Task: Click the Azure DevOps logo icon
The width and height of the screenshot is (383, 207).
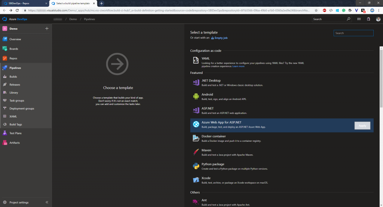Action: tap(4, 19)
